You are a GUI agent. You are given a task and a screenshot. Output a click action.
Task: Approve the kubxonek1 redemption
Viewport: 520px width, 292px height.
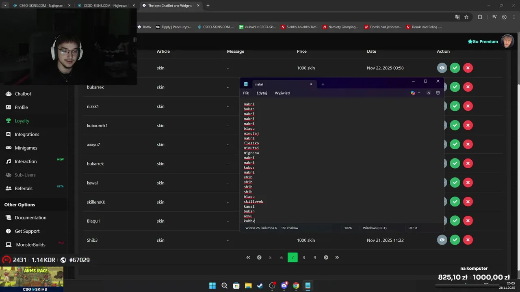tap(455, 125)
